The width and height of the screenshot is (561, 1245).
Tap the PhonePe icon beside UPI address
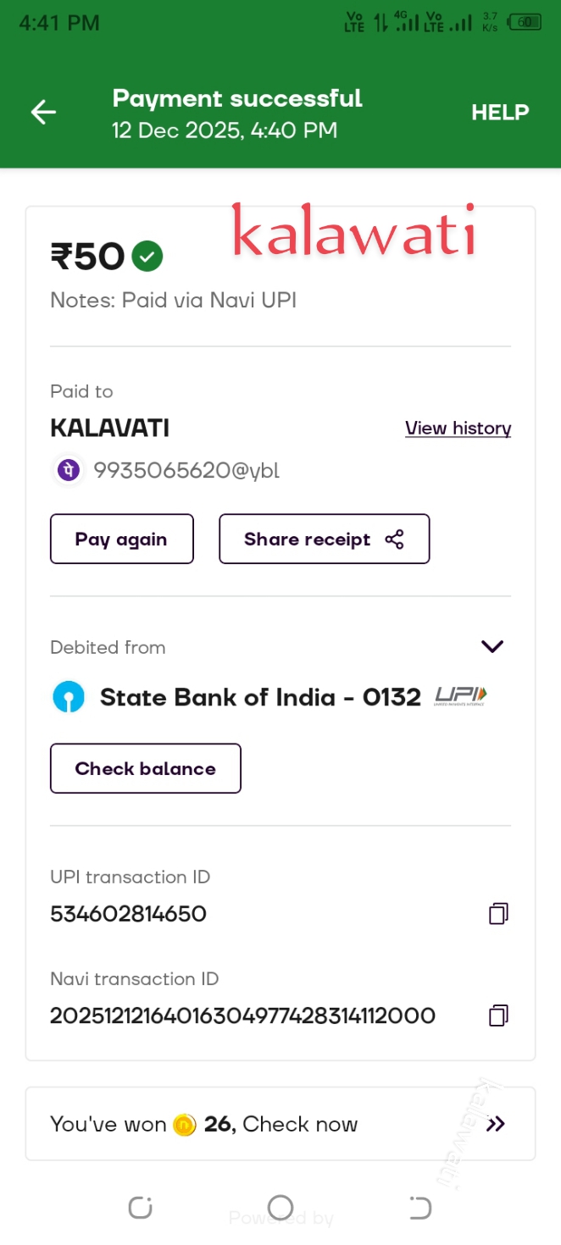69,470
